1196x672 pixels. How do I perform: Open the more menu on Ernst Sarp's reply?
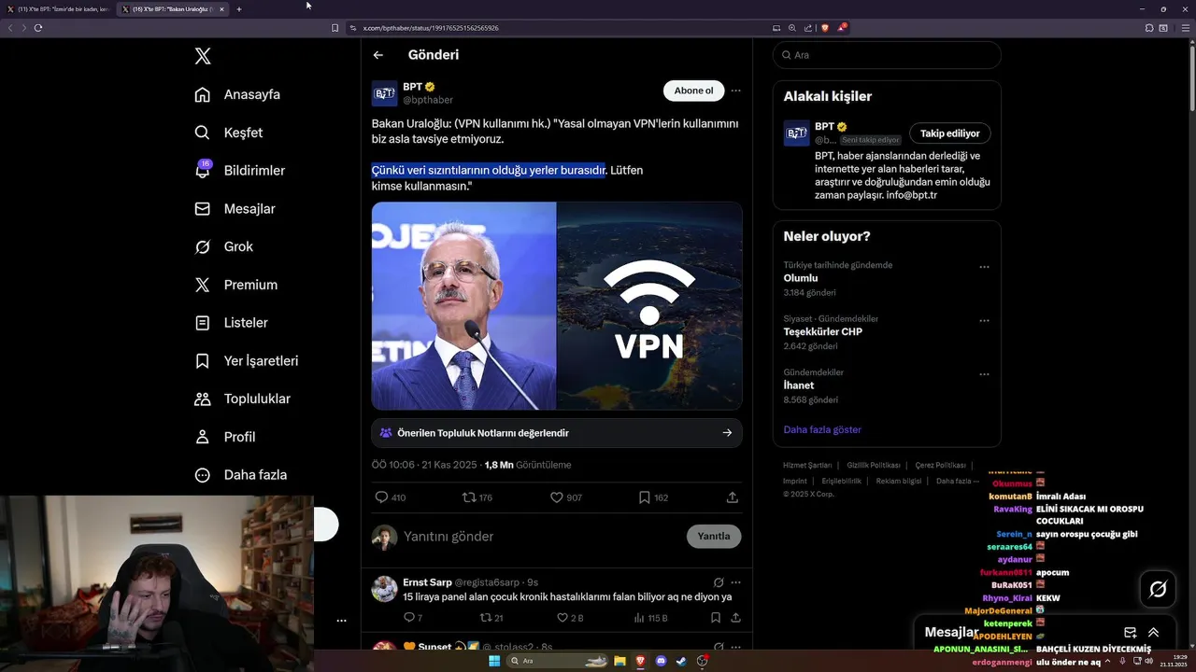point(735,582)
